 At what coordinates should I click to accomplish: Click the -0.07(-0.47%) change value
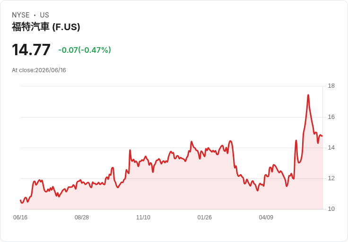pos(85,50)
